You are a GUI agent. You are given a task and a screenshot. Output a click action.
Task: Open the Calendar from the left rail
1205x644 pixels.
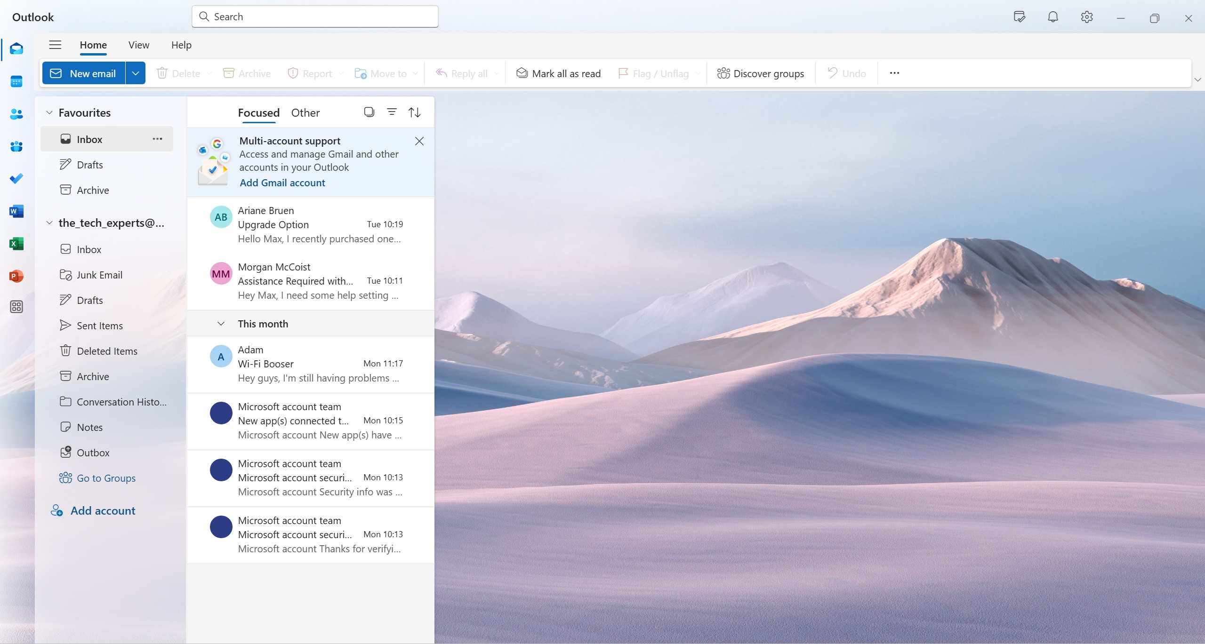click(x=16, y=81)
